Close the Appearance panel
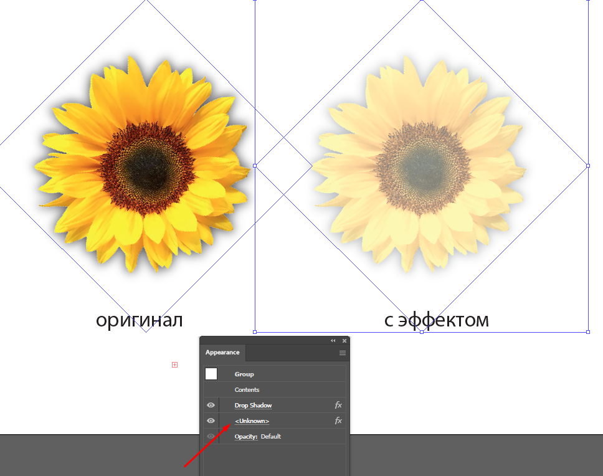This screenshot has width=603, height=476. 344,341
